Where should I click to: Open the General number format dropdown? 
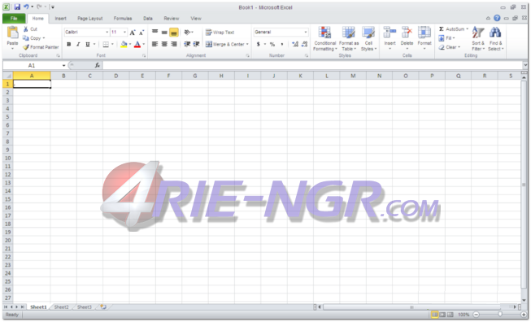pos(306,33)
